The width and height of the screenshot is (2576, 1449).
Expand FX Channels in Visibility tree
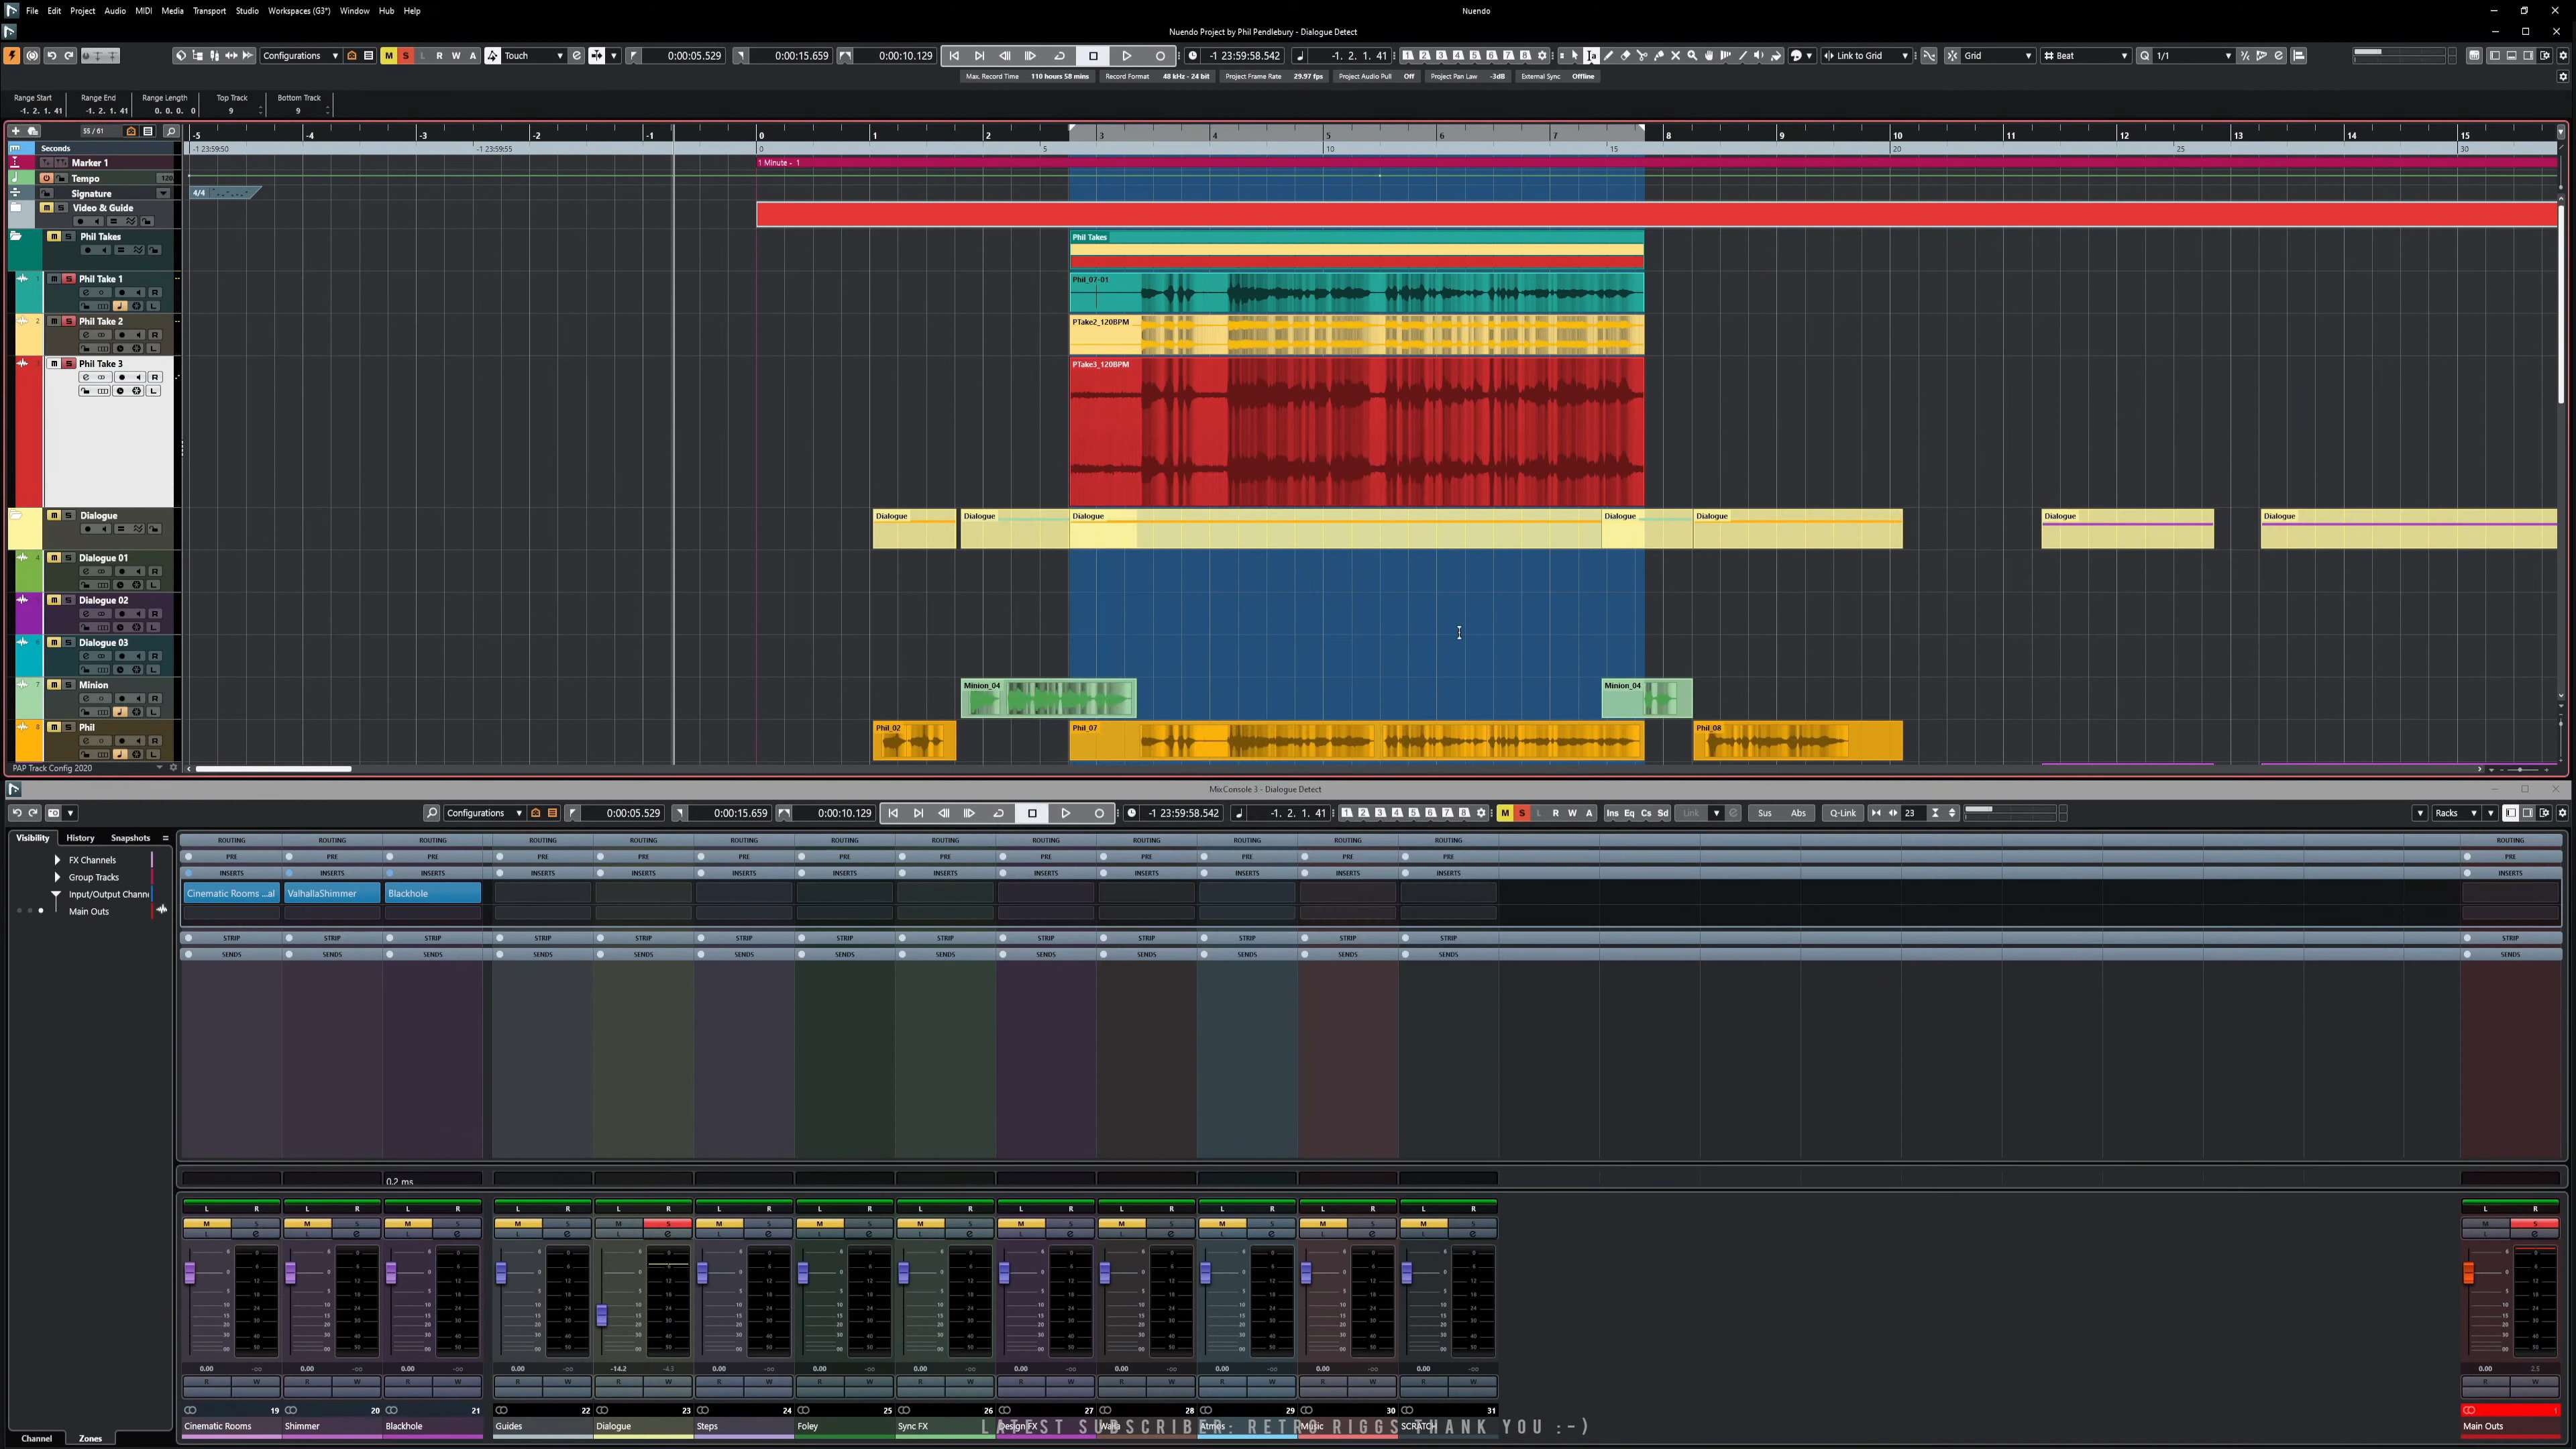click(57, 860)
